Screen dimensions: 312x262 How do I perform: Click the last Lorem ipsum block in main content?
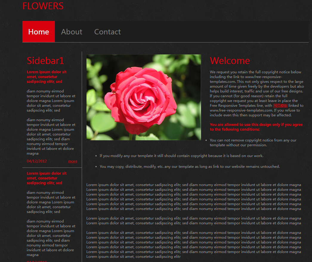click(x=194, y=245)
